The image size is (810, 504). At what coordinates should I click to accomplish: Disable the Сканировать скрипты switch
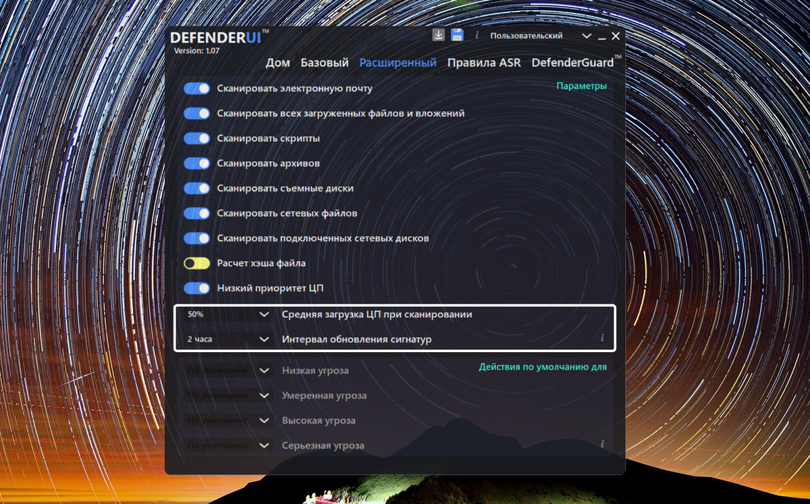click(x=197, y=138)
